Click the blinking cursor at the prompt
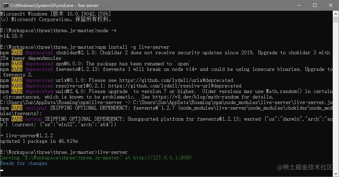 click(x=2, y=170)
